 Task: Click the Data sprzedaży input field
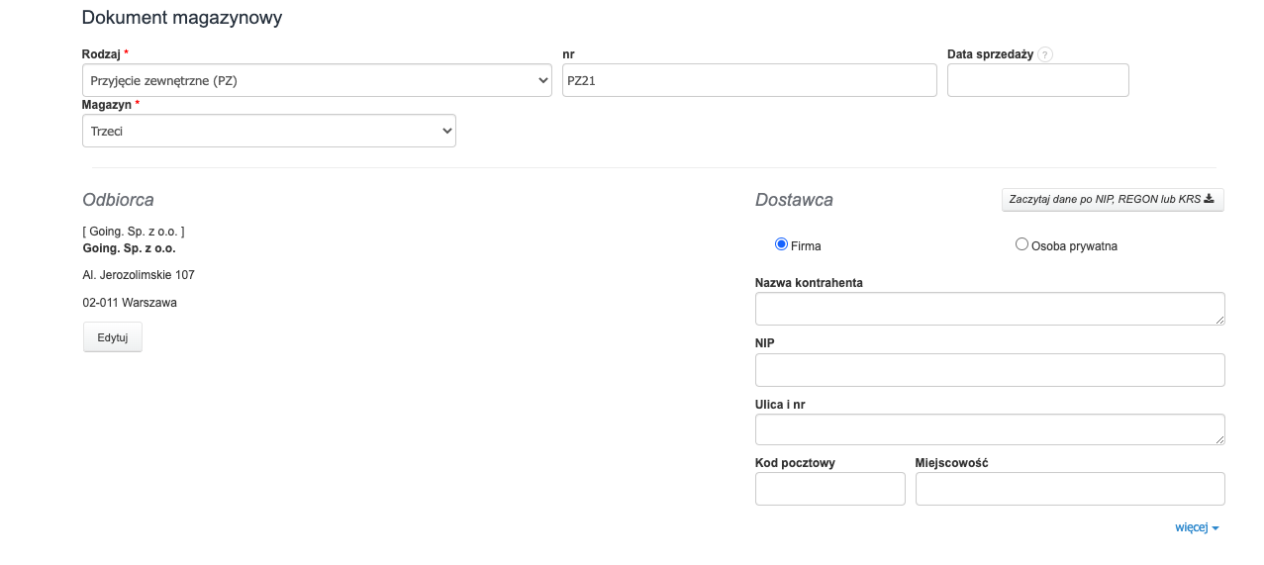coord(1038,80)
